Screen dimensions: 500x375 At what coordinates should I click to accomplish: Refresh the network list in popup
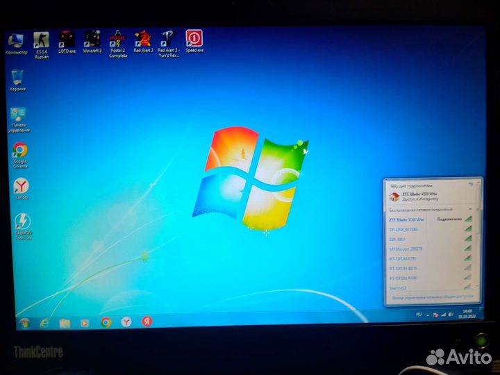point(471,184)
